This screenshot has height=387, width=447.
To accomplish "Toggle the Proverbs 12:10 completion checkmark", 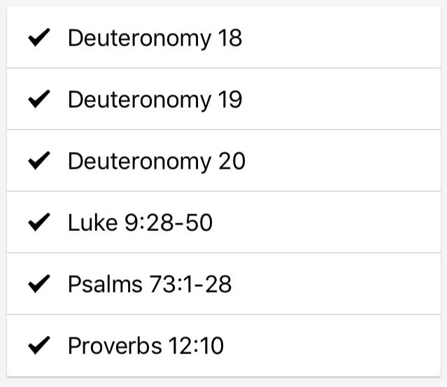I will click(38, 346).
